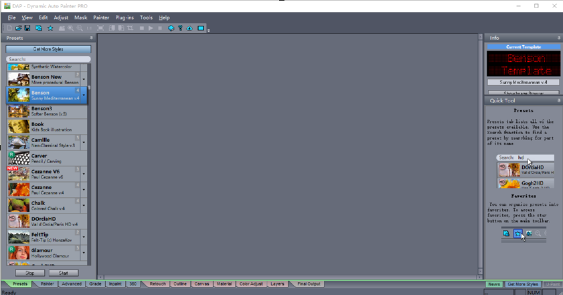Open the File menu
Image resolution: width=563 pixels, height=295 pixels.
pyautogui.click(x=11, y=18)
